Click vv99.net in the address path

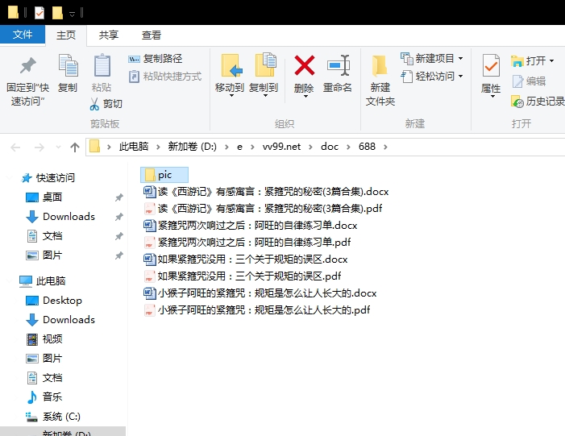(x=281, y=147)
